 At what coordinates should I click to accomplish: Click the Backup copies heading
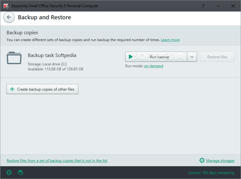coord(22,33)
